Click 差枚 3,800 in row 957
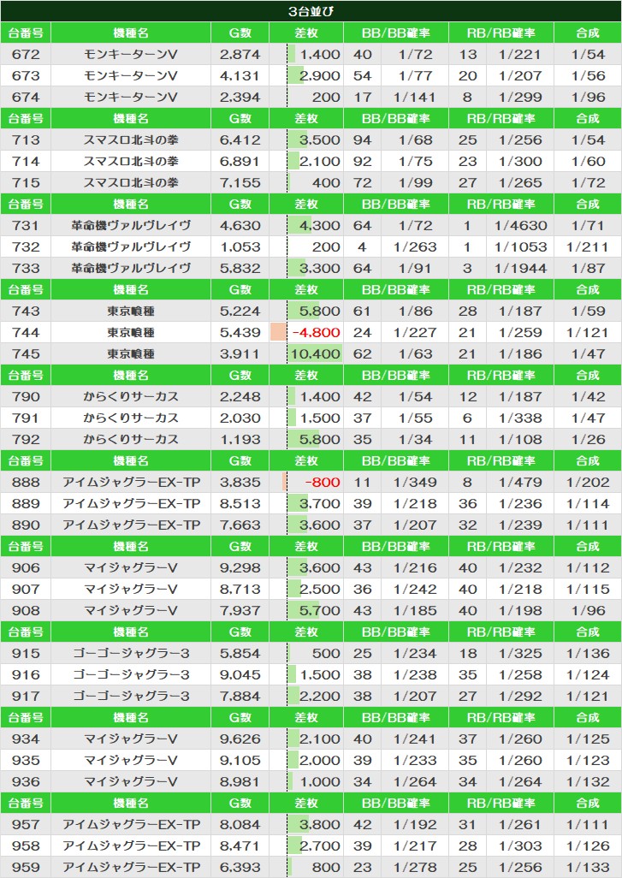This screenshot has height=878, width=622. [319, 824]
